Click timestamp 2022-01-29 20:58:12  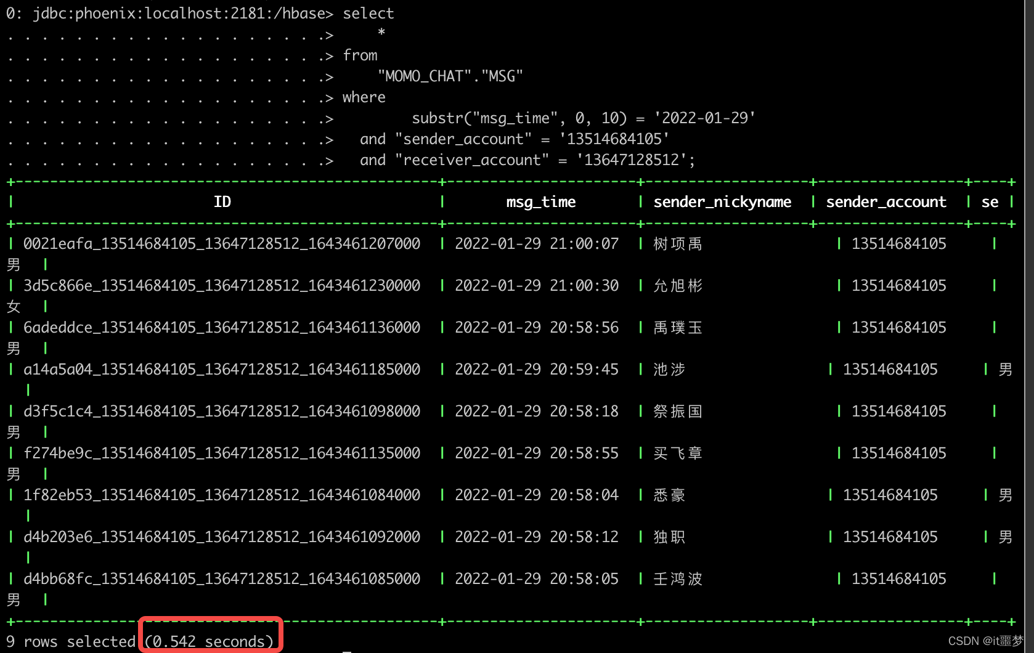537,537
